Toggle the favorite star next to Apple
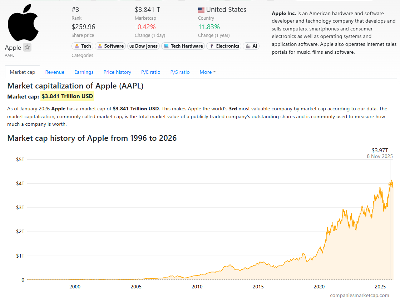Screen dimensions: 400x302 27,47
